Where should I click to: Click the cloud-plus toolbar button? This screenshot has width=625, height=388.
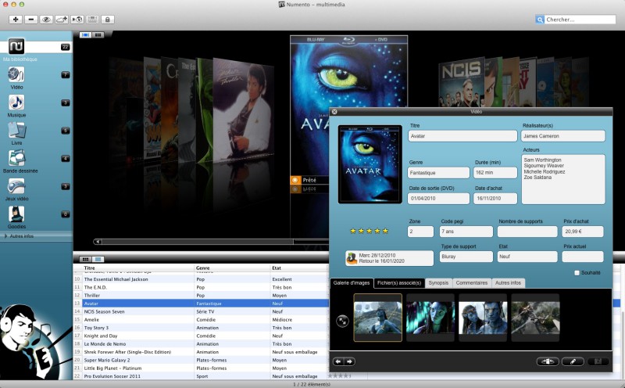(x=62, y=19)
